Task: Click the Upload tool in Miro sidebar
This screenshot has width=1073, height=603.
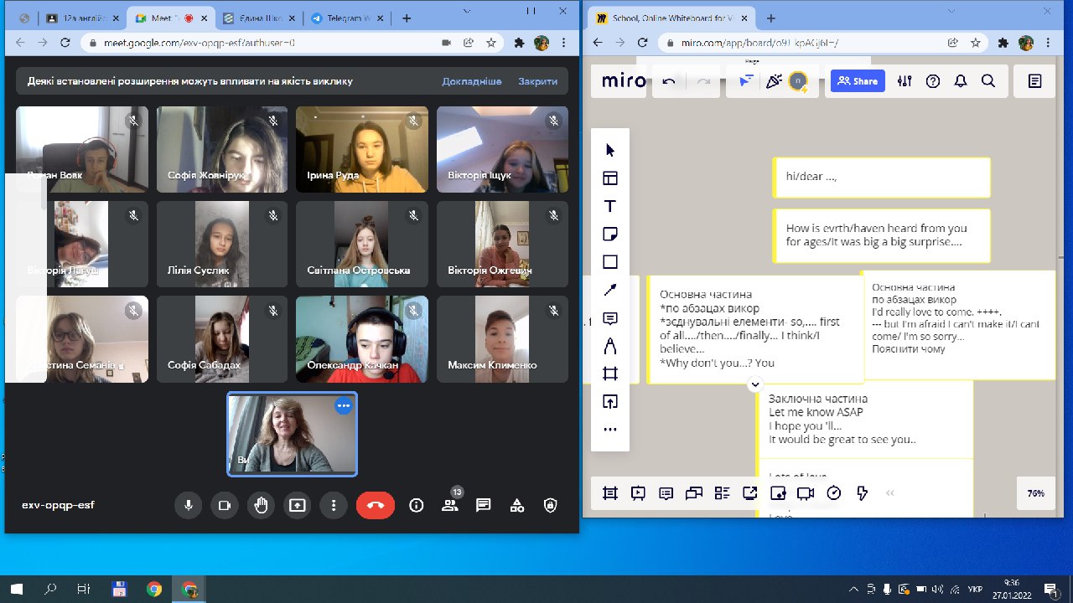Action: pyautogui.click(x=610, y=402)
